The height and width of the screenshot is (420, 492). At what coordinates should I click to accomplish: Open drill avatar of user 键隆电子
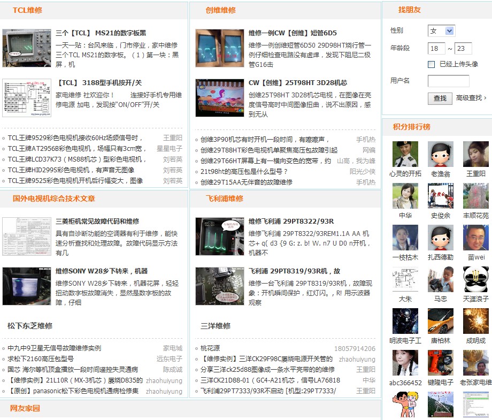[441, 363]
